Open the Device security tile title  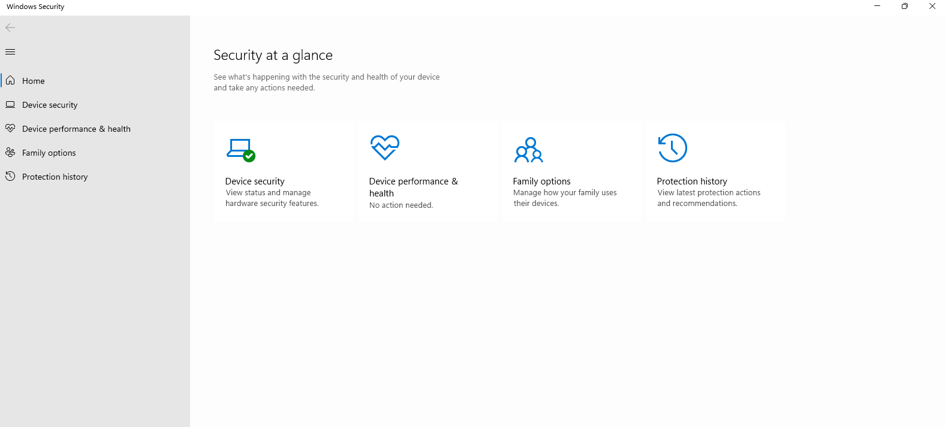click(255, 181)
